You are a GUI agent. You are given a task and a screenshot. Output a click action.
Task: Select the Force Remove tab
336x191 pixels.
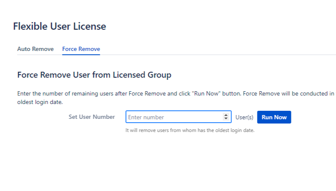click(81, 49)
